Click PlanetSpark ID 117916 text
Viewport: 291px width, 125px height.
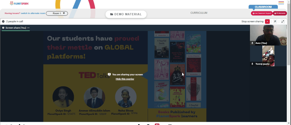tap(124, 114)
